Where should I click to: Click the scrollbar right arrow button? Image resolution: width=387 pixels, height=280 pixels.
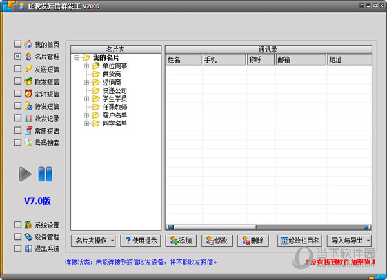point(367,227)
